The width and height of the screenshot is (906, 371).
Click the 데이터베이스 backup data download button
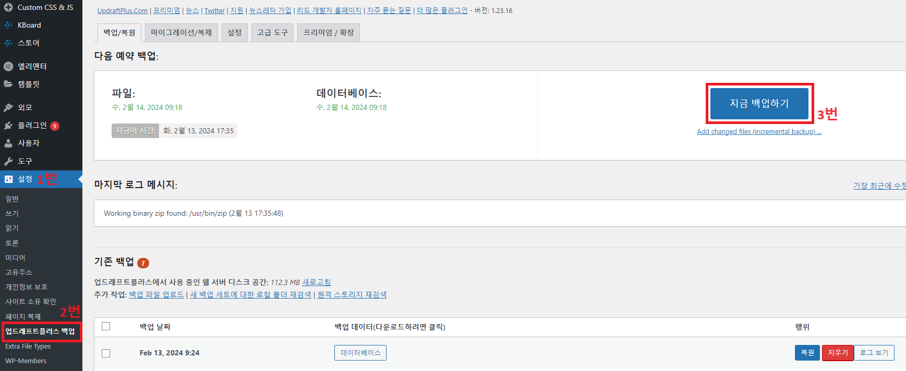click(360, 353)
